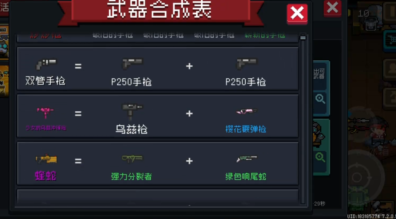
Task: Select the golden 蝰蛇 weapon icon
Action: [x=46, y=159]
